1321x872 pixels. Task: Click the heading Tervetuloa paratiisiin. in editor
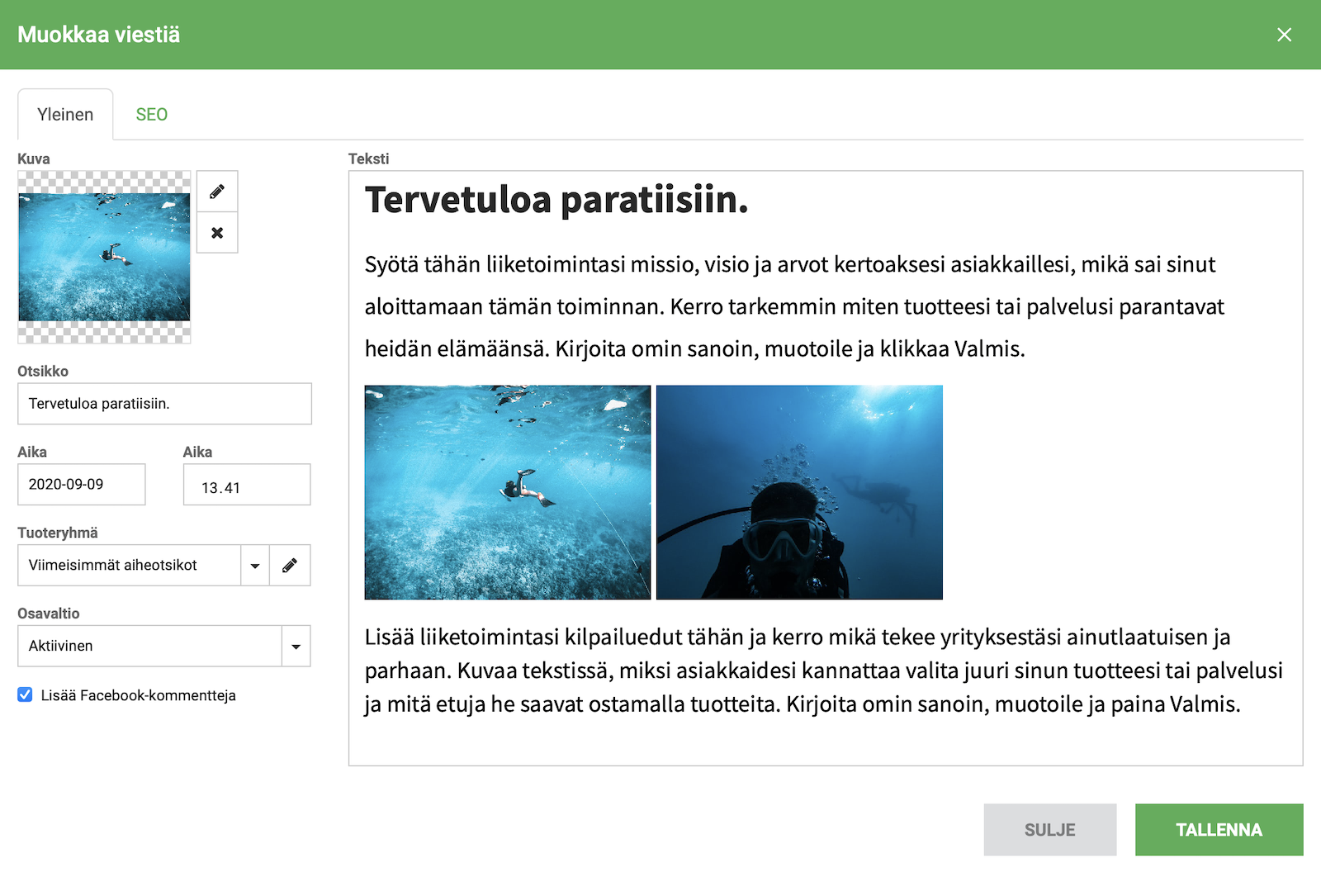tap(556, 201)
